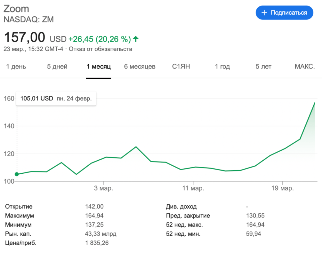Click the Пред. закрытие value 130,55
Image resolution: width=322 pixels, height=254 pixels.
(255, 215)
